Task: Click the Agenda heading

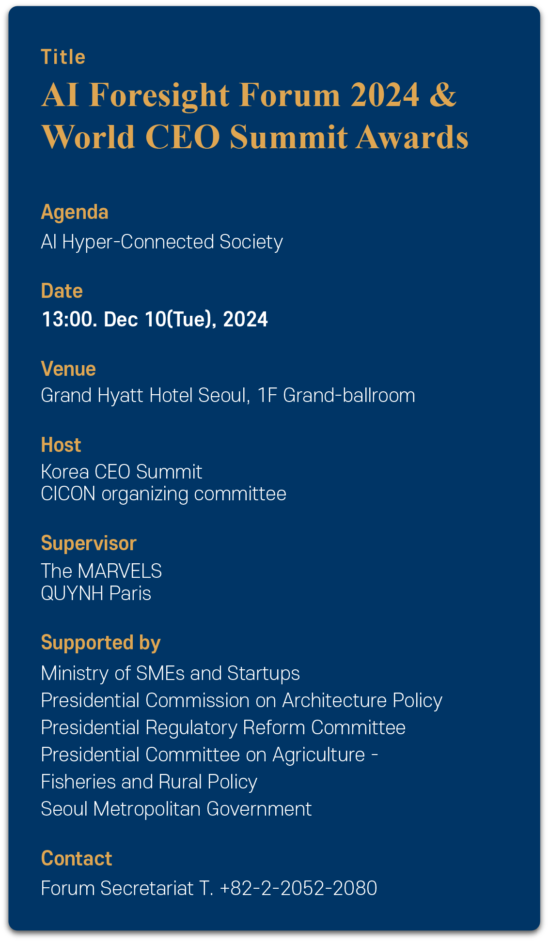Action: click(75, 213)
